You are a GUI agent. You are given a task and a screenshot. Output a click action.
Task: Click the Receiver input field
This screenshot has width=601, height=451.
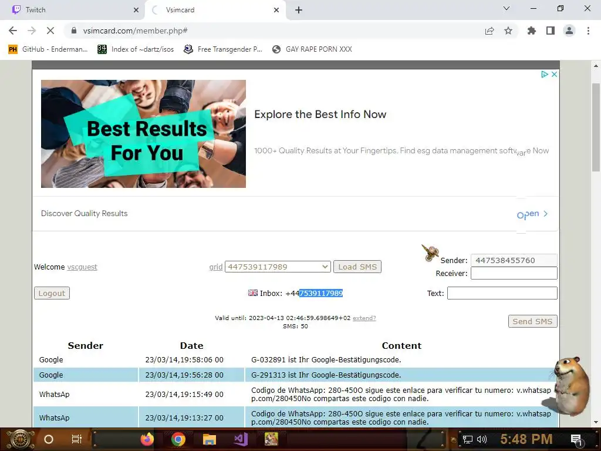click(x=514, y=274)
